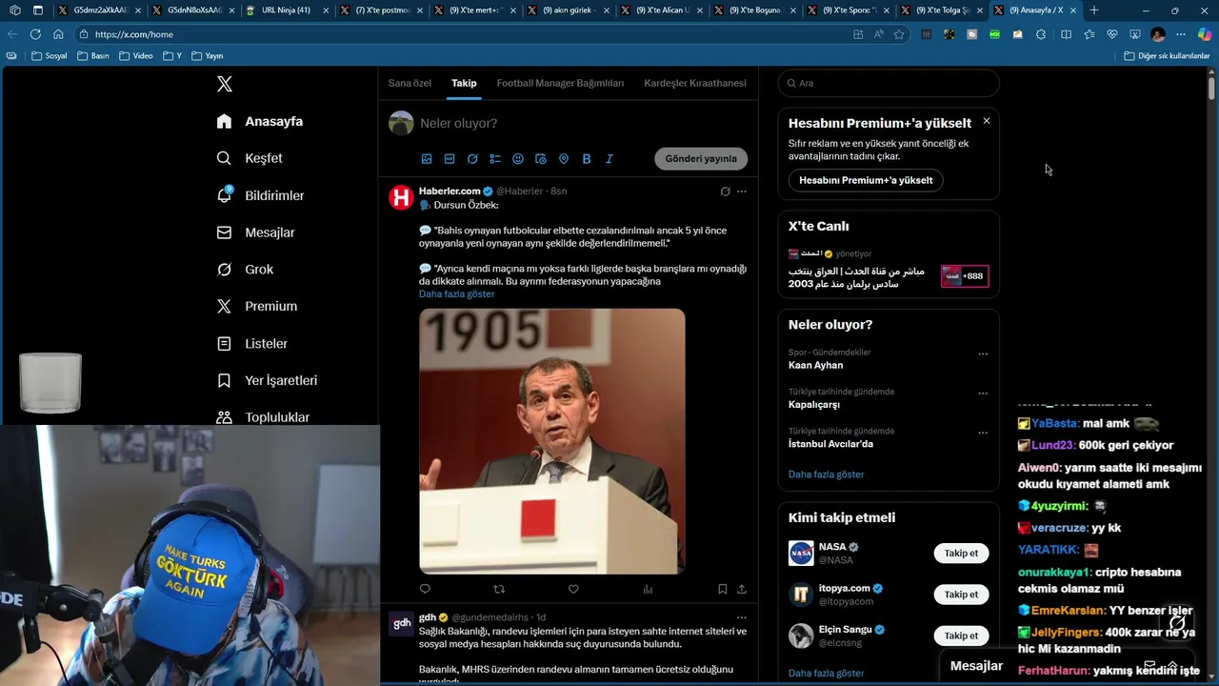Image resolution: width=1219 pixels, height=686 pixels.
Task: Select the Takip timeline tab
Action: click(464, 83)
